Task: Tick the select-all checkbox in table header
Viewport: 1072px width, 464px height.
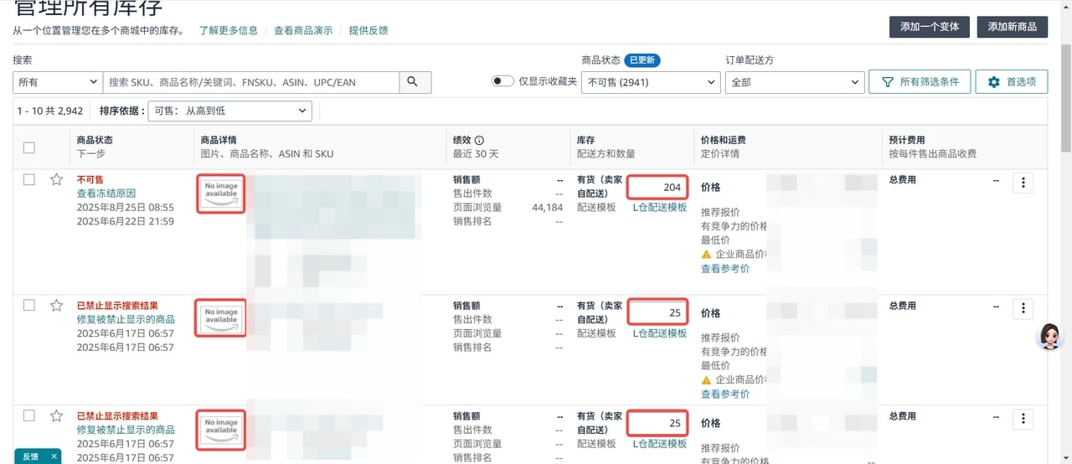Action: [x=28, y=147]
